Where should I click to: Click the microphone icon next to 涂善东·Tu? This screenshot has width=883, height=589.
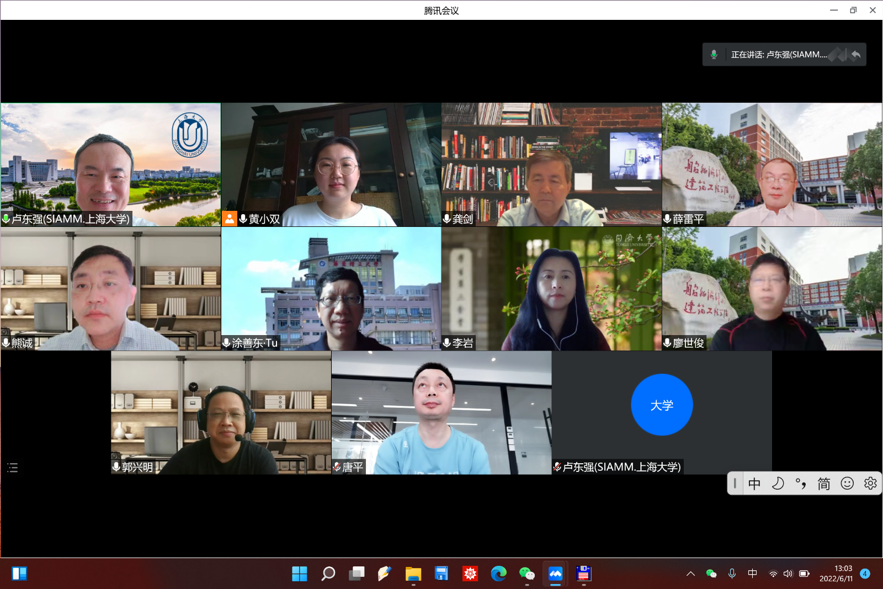click(226, 343)
